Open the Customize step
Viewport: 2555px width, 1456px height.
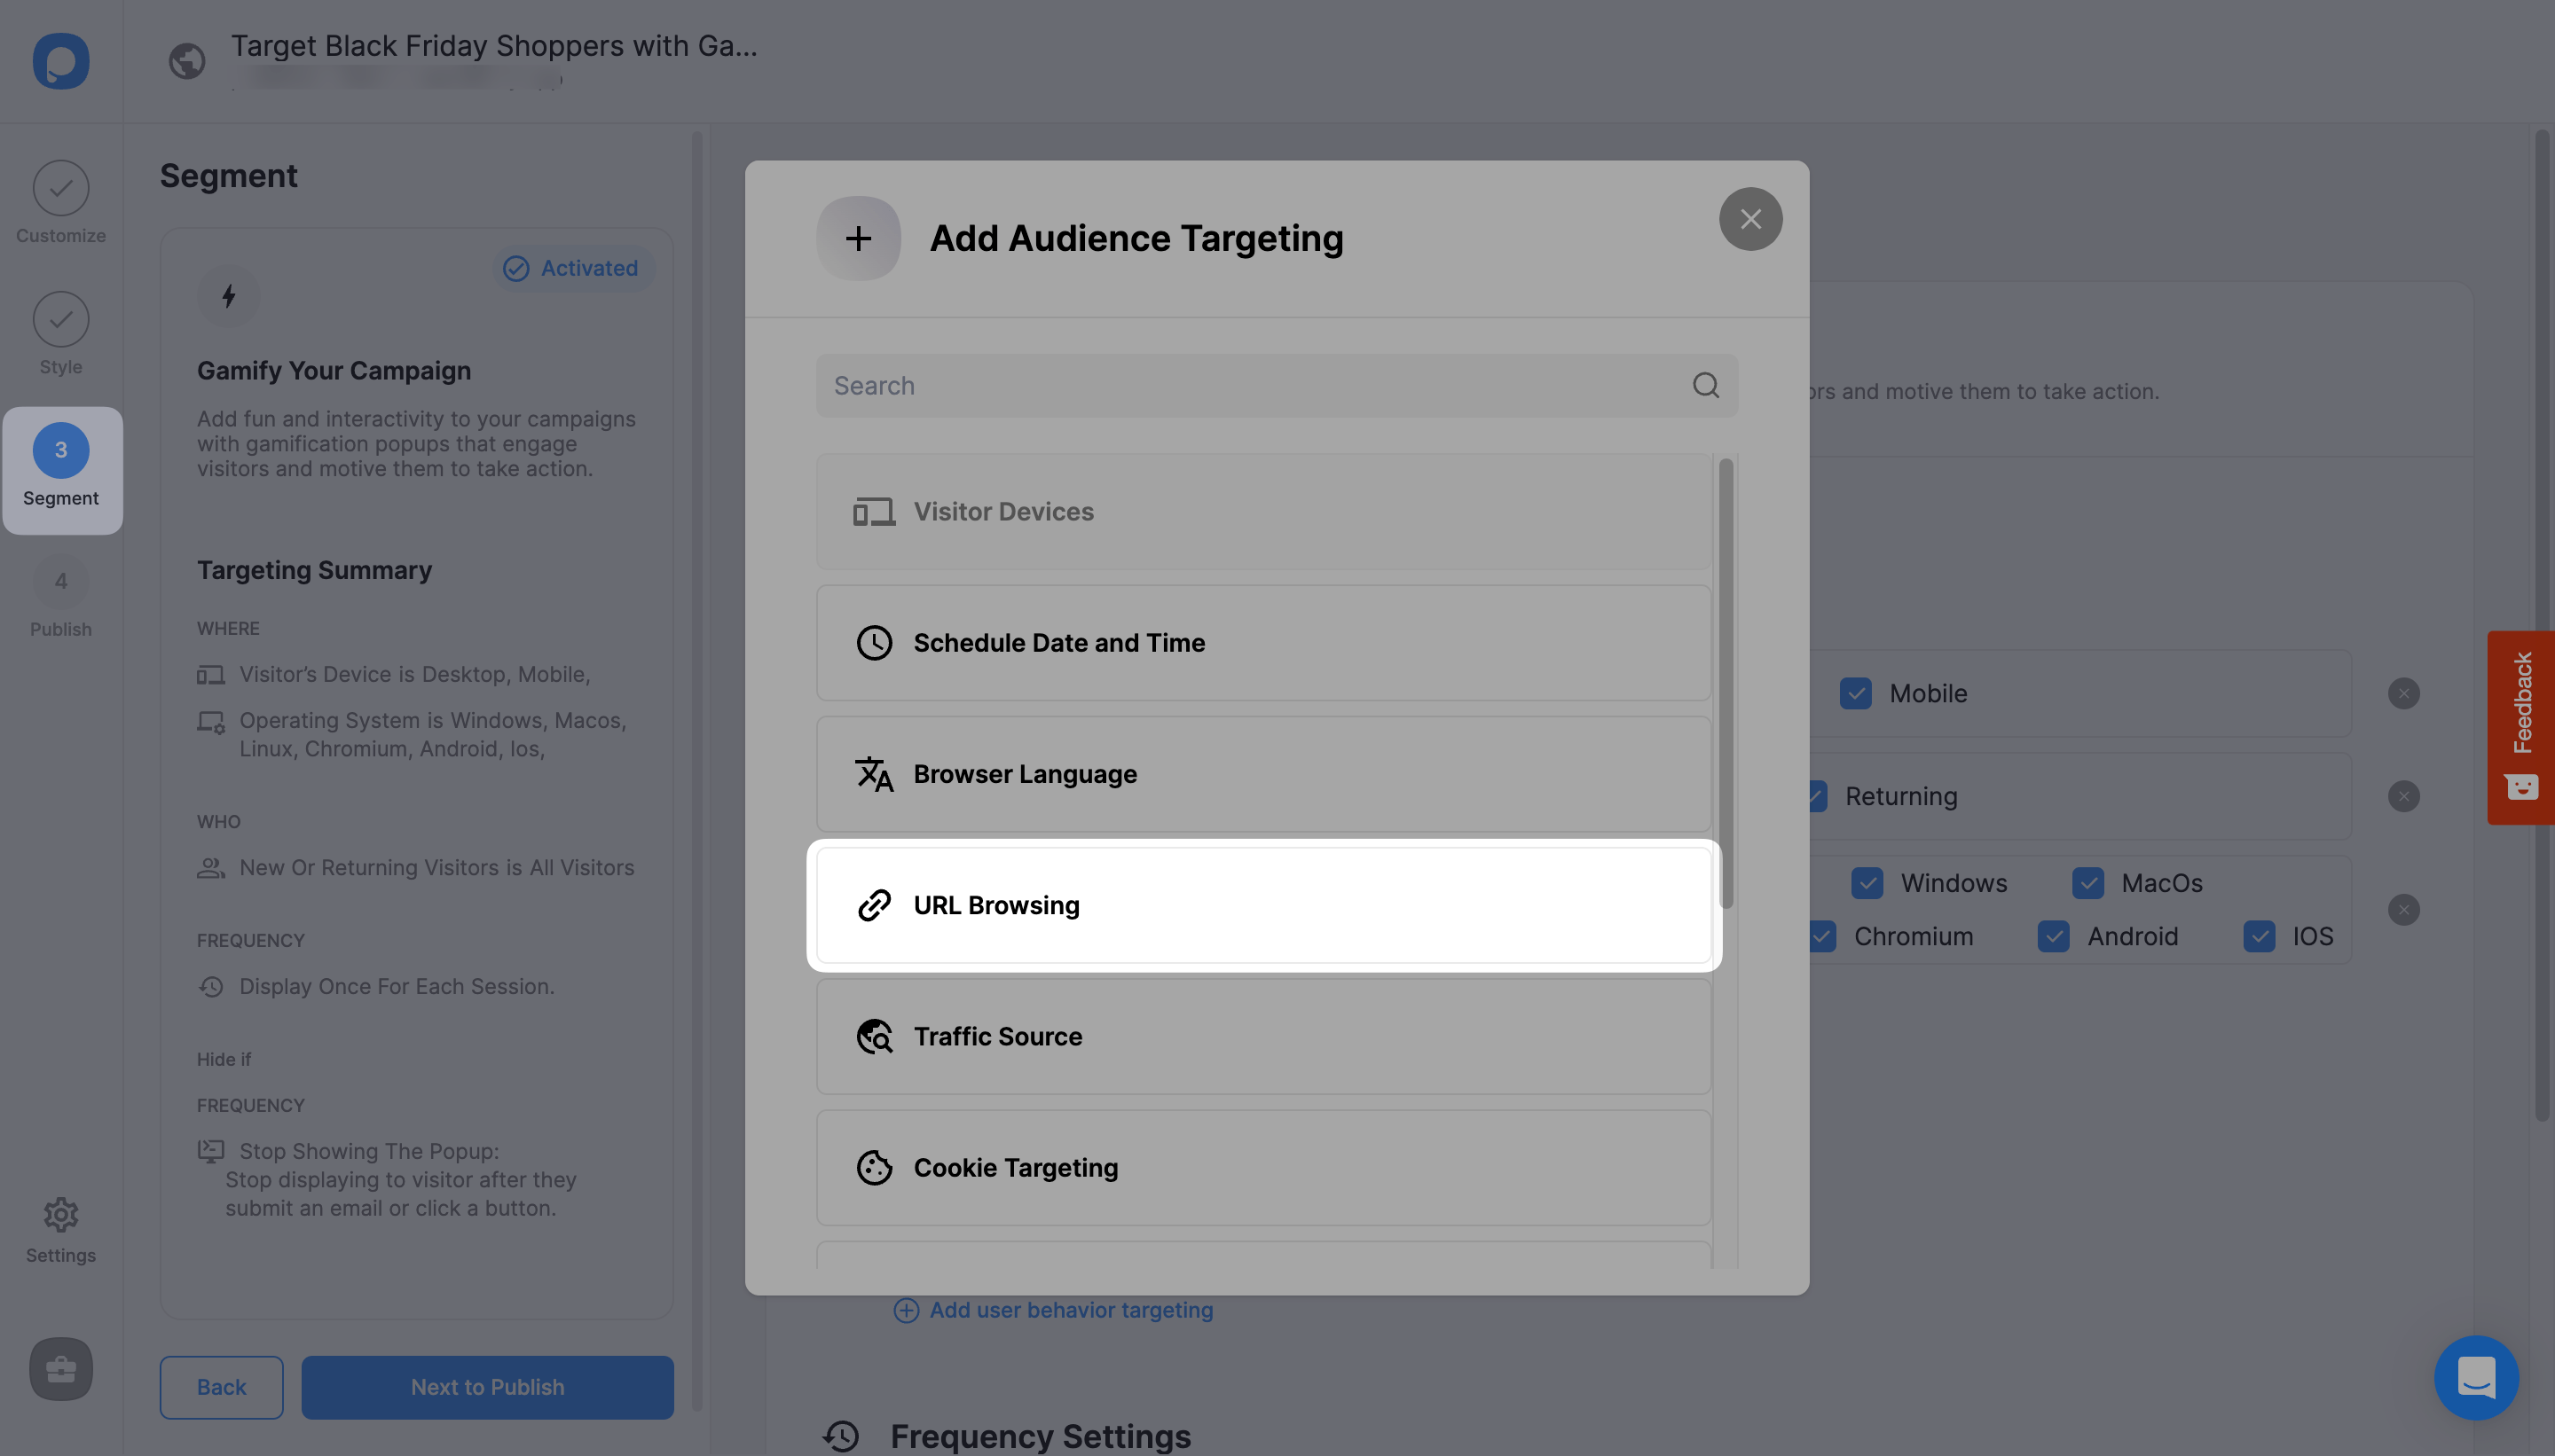point(61,203)
